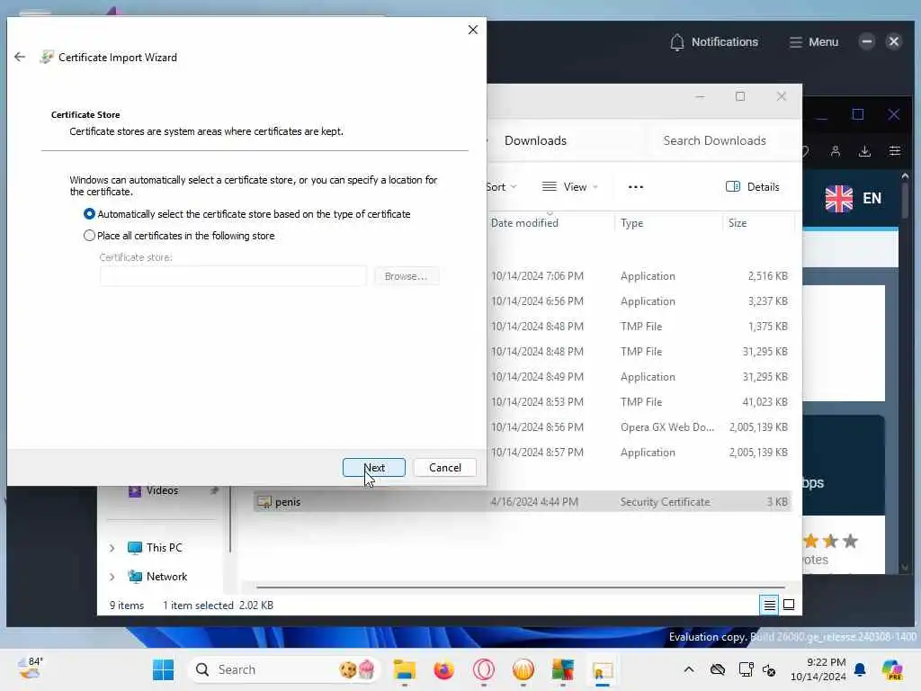Select the 1,375 KB TMP File row
The image size is (921, 691).
coord(640,326)
